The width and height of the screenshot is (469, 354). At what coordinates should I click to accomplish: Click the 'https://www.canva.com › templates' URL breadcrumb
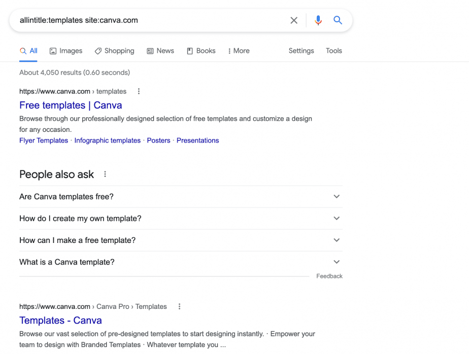(73, 91)
